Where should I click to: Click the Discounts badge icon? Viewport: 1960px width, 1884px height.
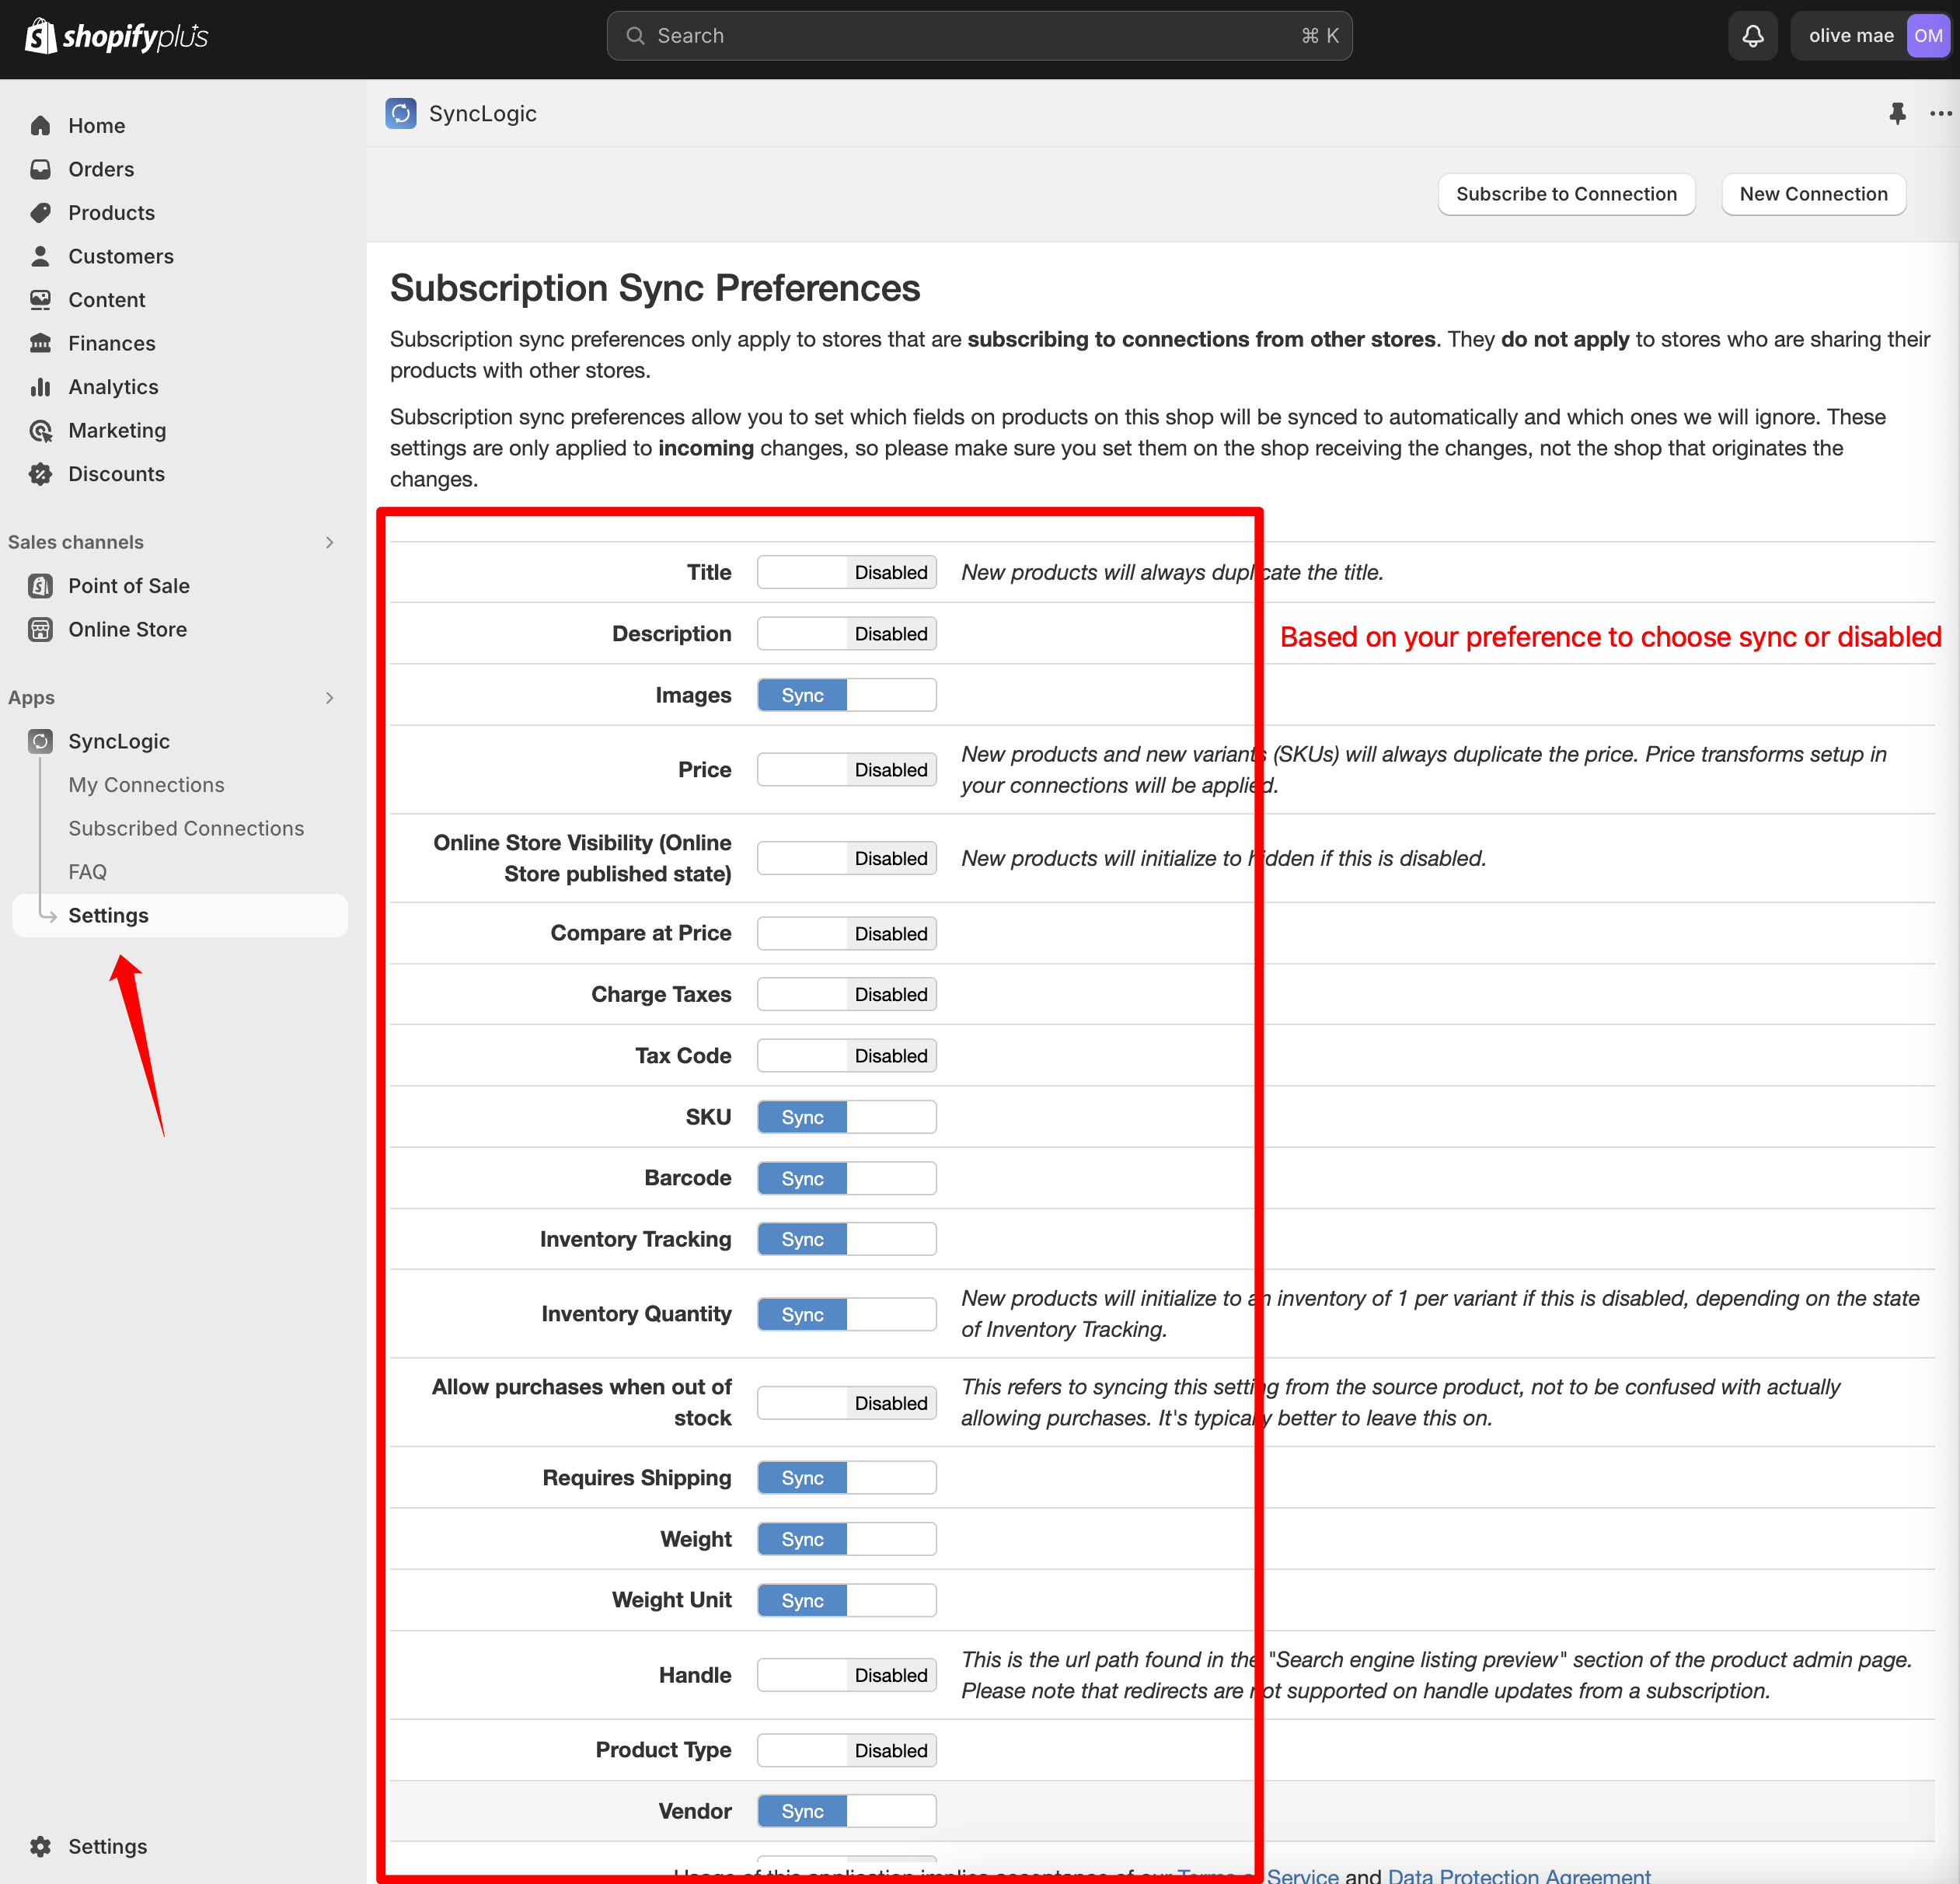(x=40, y=474)
